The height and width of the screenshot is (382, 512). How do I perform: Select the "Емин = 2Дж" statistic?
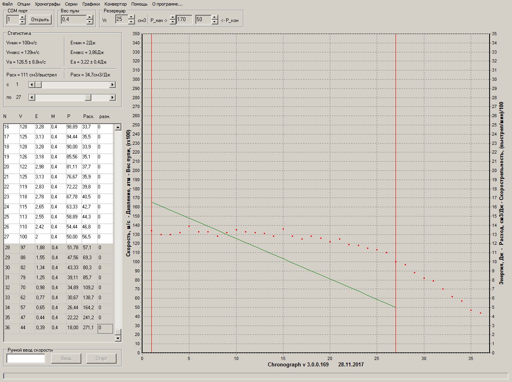tap(83, 43)
